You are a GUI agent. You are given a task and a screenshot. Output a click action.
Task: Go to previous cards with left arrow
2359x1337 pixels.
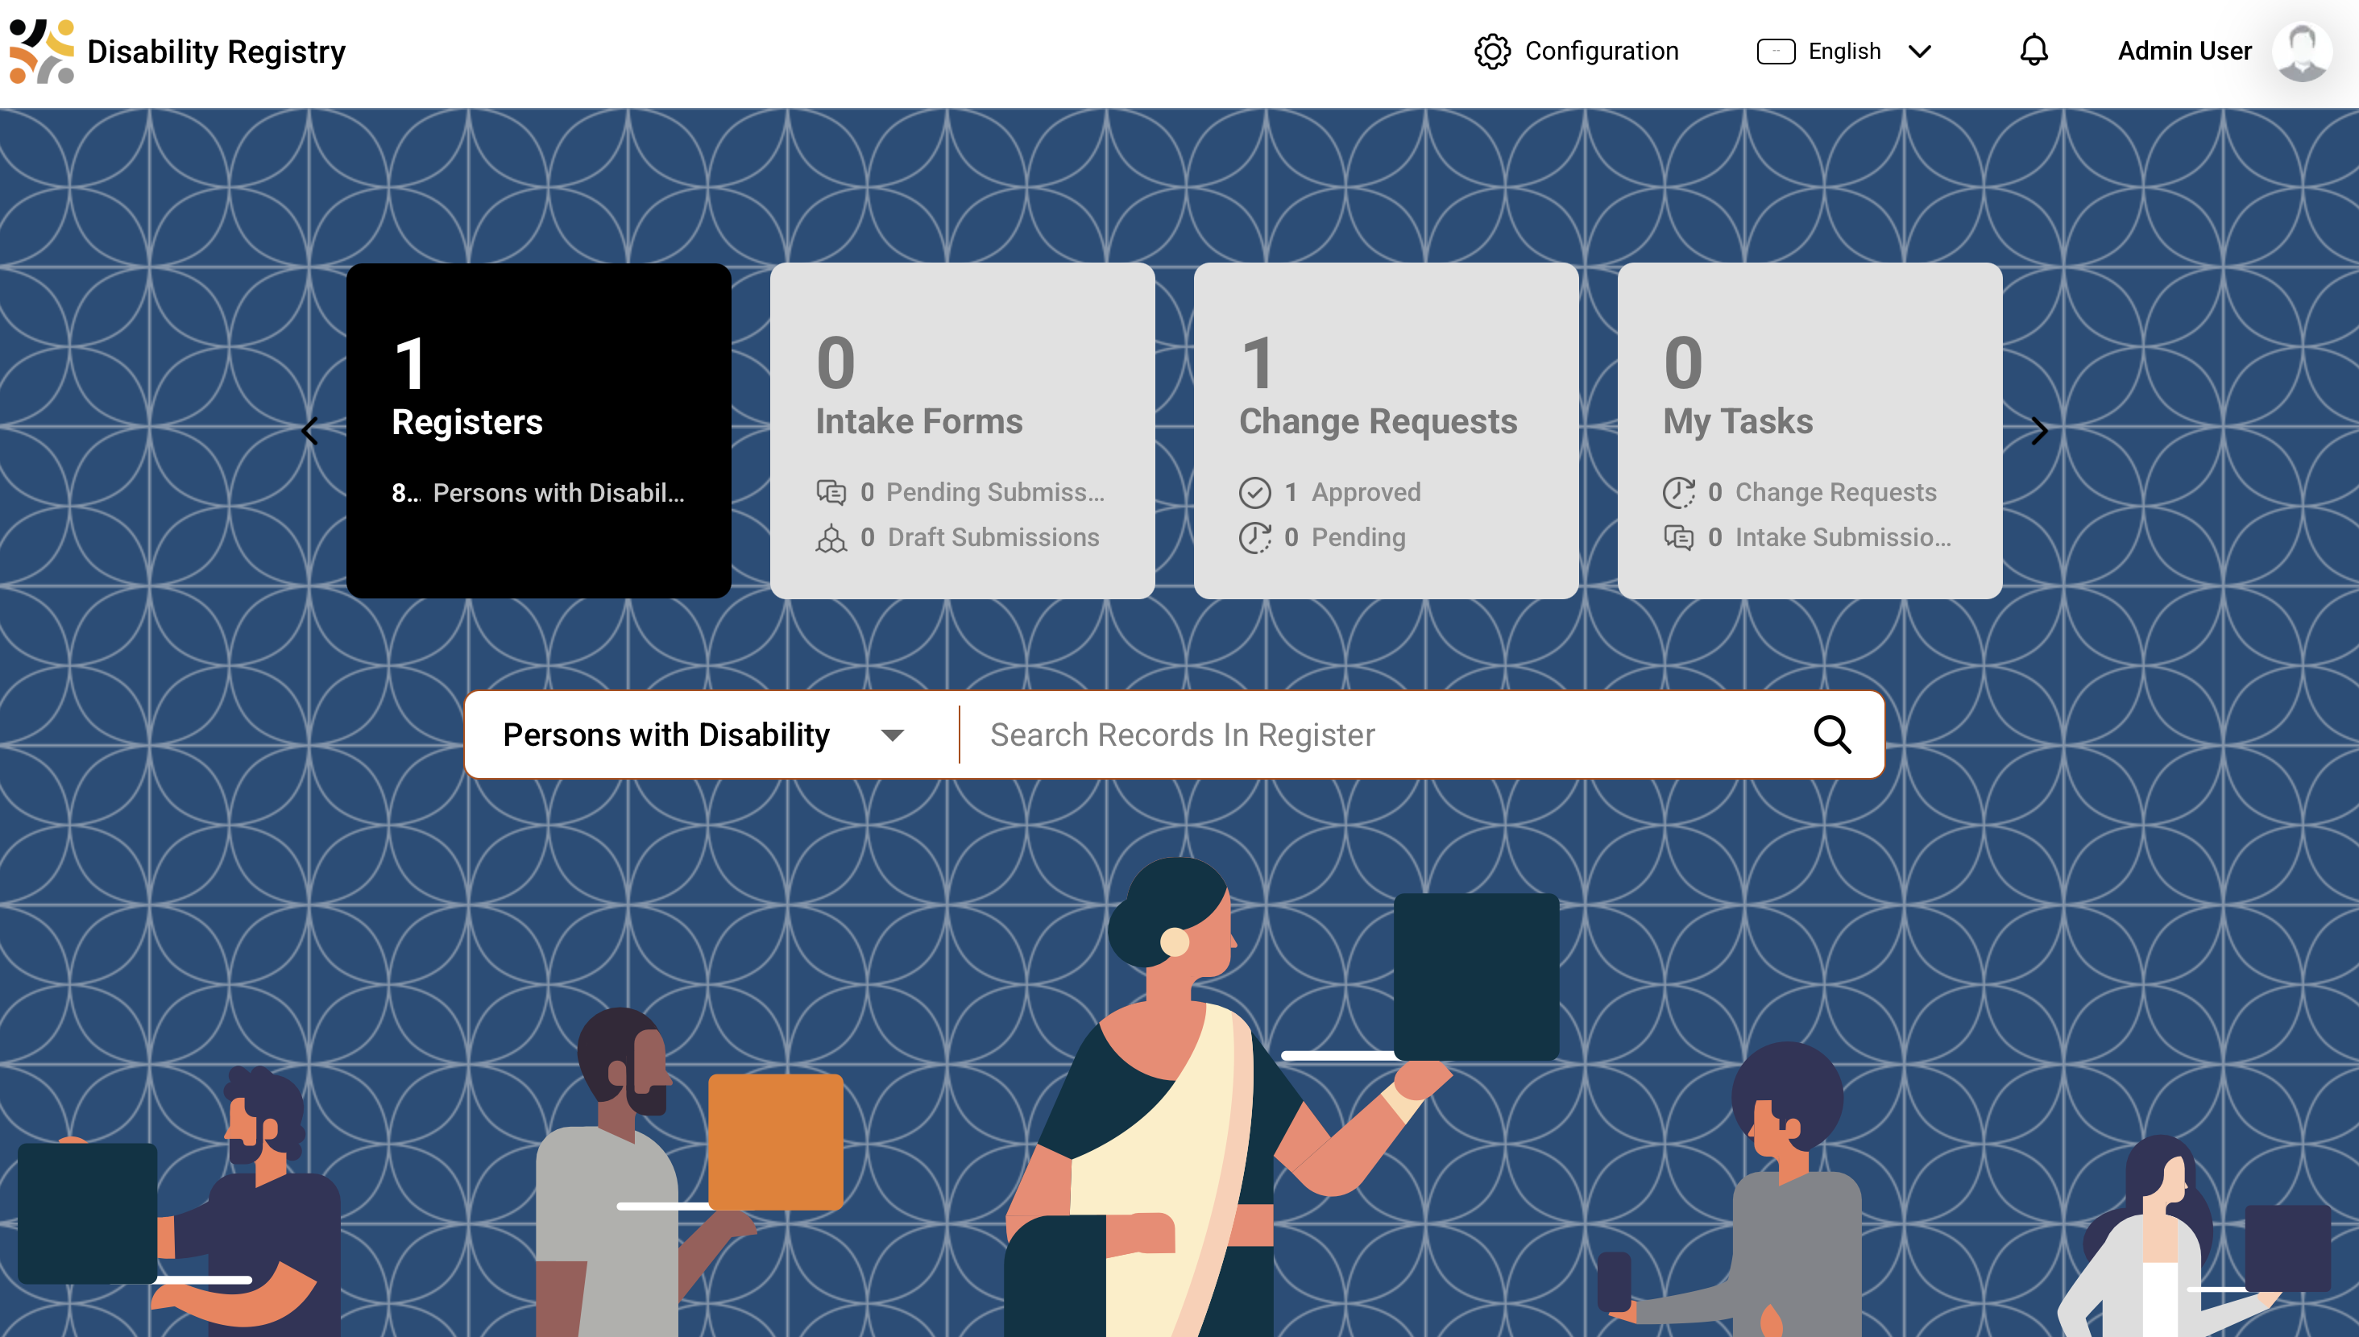[310, 431]
